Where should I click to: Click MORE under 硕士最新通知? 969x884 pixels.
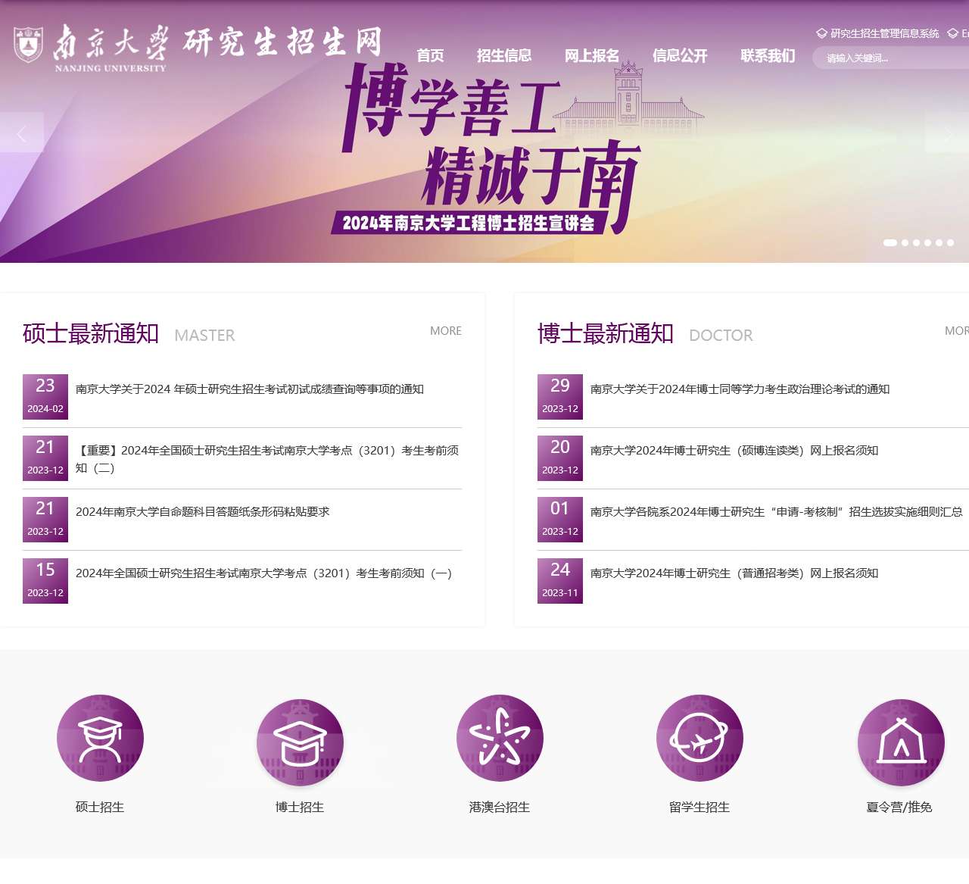coord(446,331)
